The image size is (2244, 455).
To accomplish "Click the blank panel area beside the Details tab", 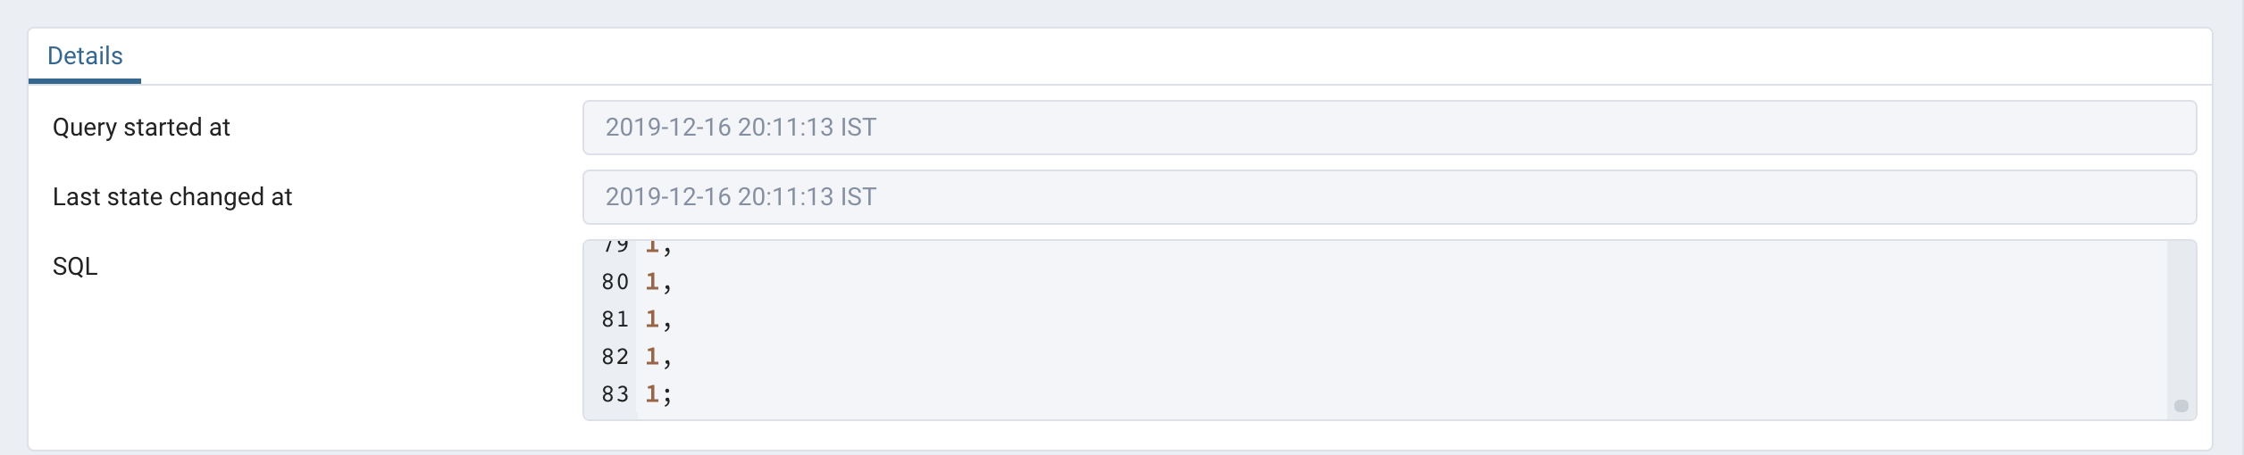I will pos(1161,56).
